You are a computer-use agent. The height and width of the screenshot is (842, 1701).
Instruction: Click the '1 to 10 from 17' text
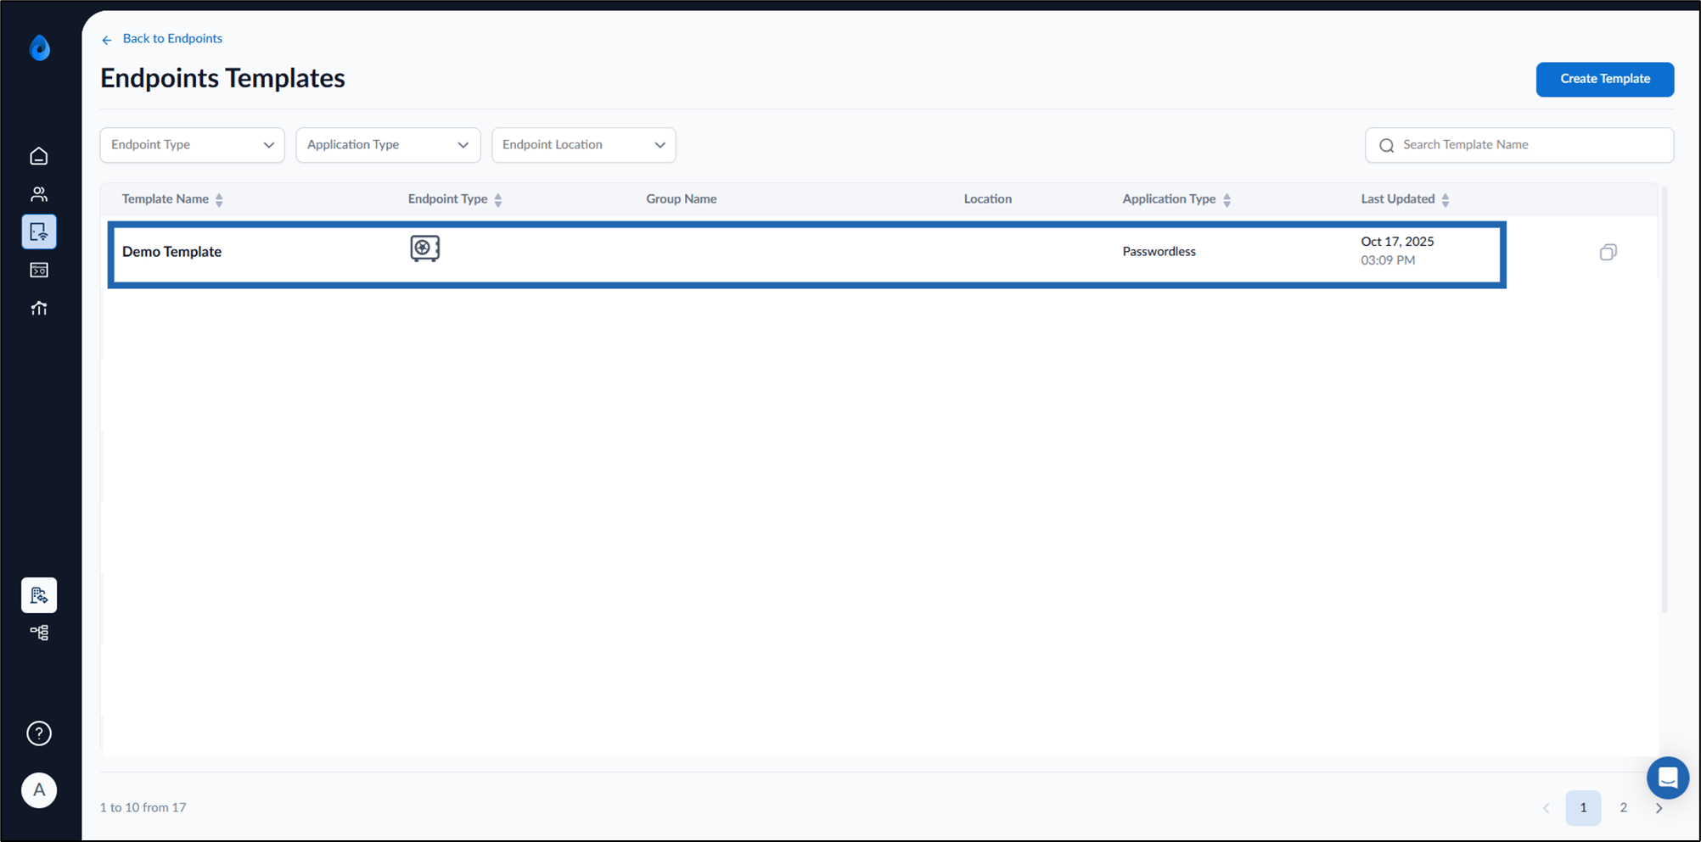click(143, 808)
